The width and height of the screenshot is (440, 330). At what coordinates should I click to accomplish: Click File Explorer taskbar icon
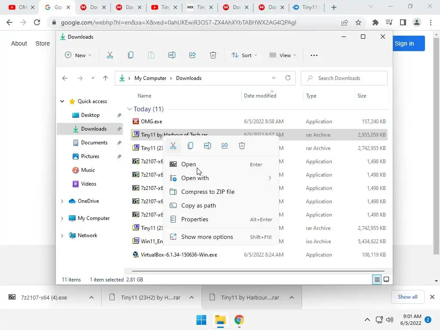(220, 320)
